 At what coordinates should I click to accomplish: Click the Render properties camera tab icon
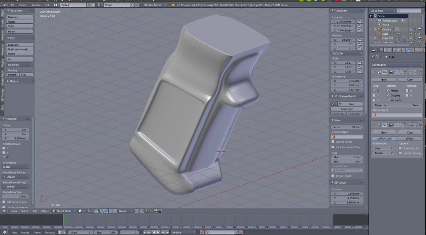click(382, 50)
